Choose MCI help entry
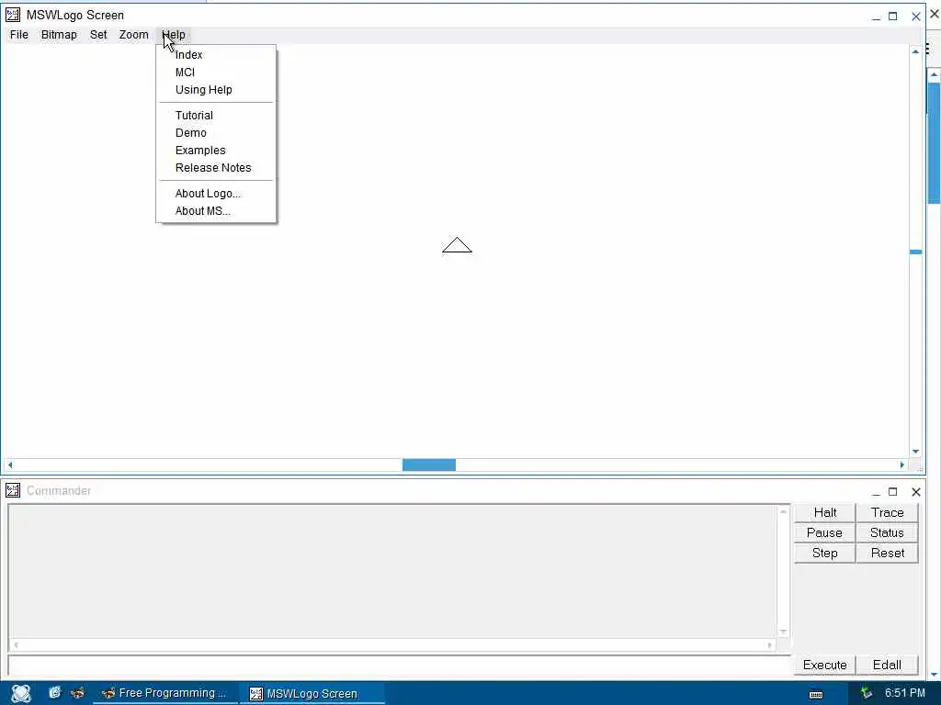 (x=216, y=72)
